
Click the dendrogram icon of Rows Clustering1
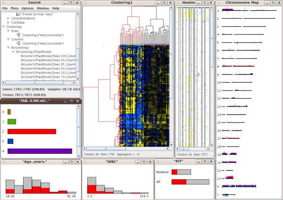click(x=18, y=35)
